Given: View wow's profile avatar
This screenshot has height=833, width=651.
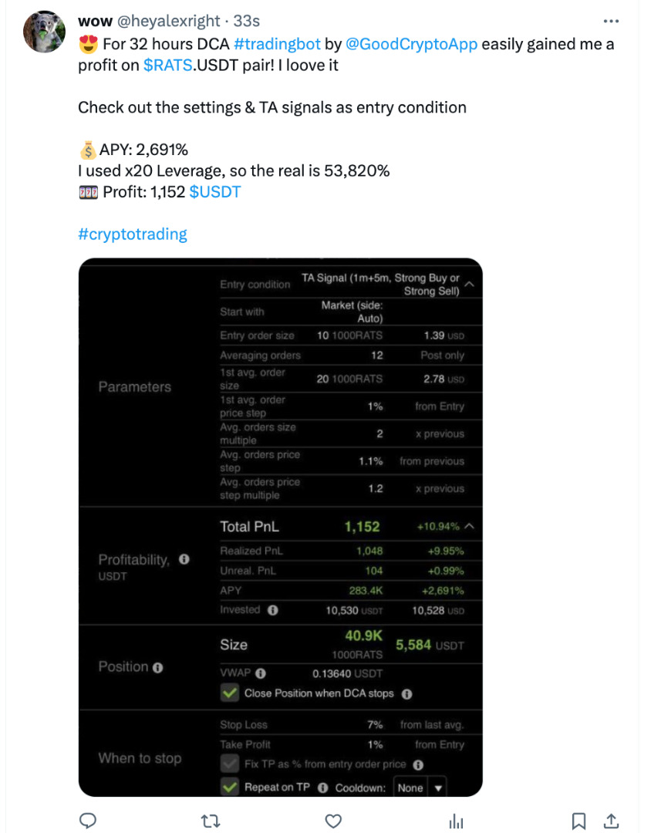Looking at the screenshot, I should [x=44, y=32].
